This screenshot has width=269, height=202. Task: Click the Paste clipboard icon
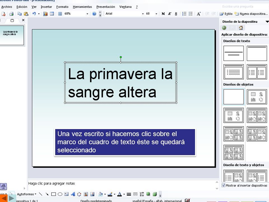tap(26, 14)
